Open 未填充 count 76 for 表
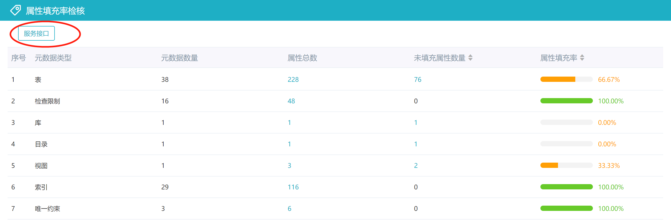Screen dimensions: 671x224 click(418, 79)
